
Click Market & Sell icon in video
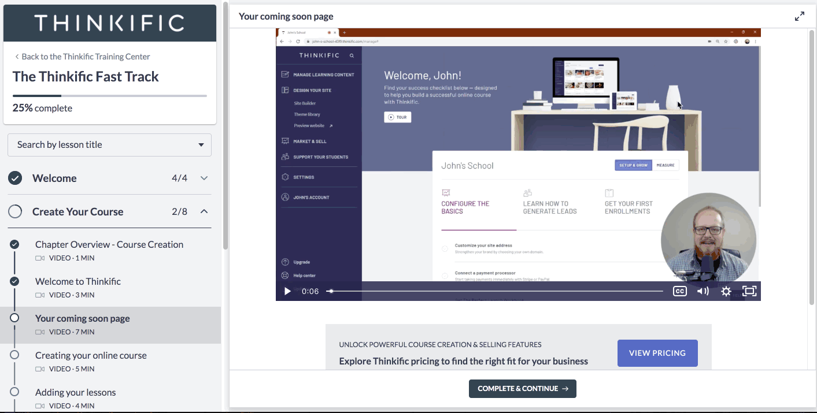[x=285, y=141]
